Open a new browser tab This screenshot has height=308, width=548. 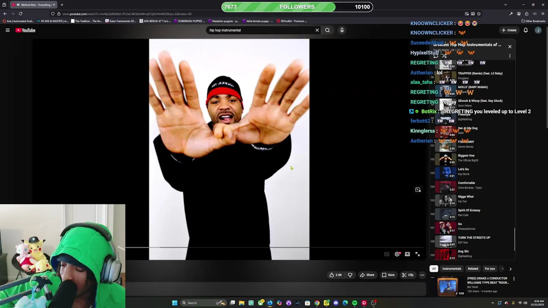[x=62, y=5]
